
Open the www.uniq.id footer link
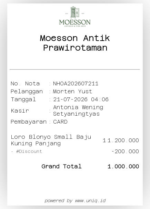(x=90, y=201)
